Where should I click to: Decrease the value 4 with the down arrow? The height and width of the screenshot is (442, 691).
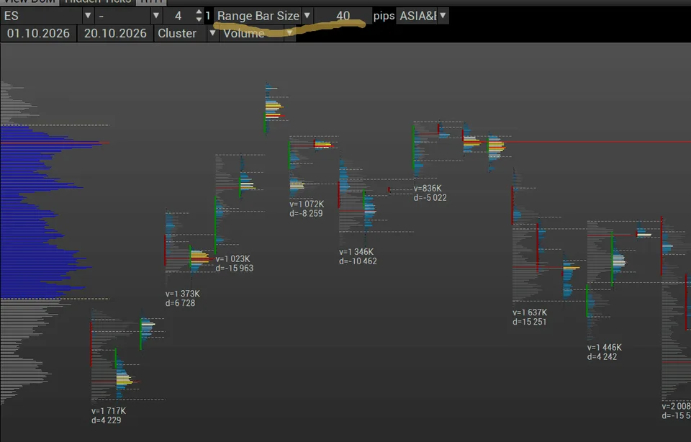[199, 19]
